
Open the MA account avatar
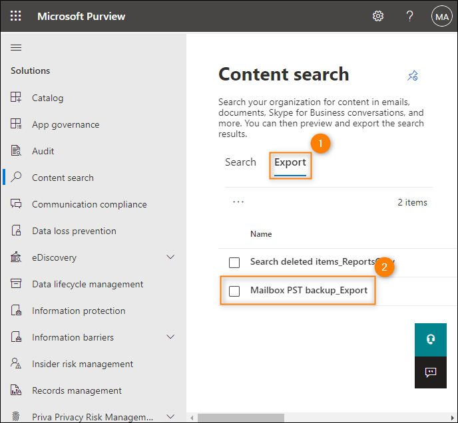pyautogui.click(x=441, y=16)
